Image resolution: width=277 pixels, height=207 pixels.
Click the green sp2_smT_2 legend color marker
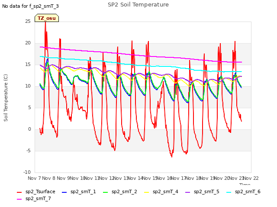click(x=105, y=192)
